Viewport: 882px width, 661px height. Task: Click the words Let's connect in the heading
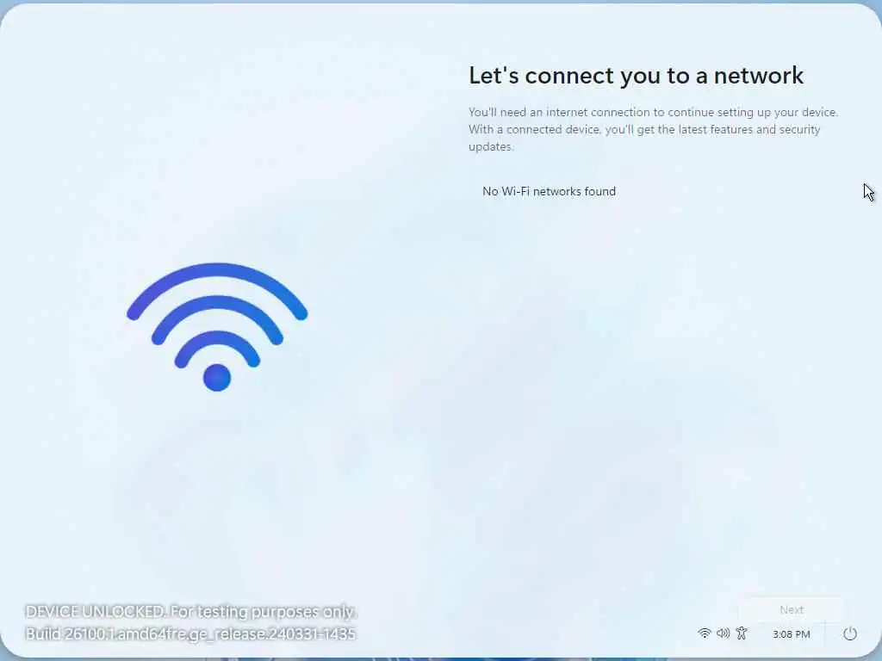(541, 76)
